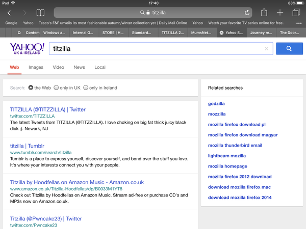Switch to TITZILLA 2... browser tab
The height and width of the screenshot is (229, 306).
pos(172,33)
